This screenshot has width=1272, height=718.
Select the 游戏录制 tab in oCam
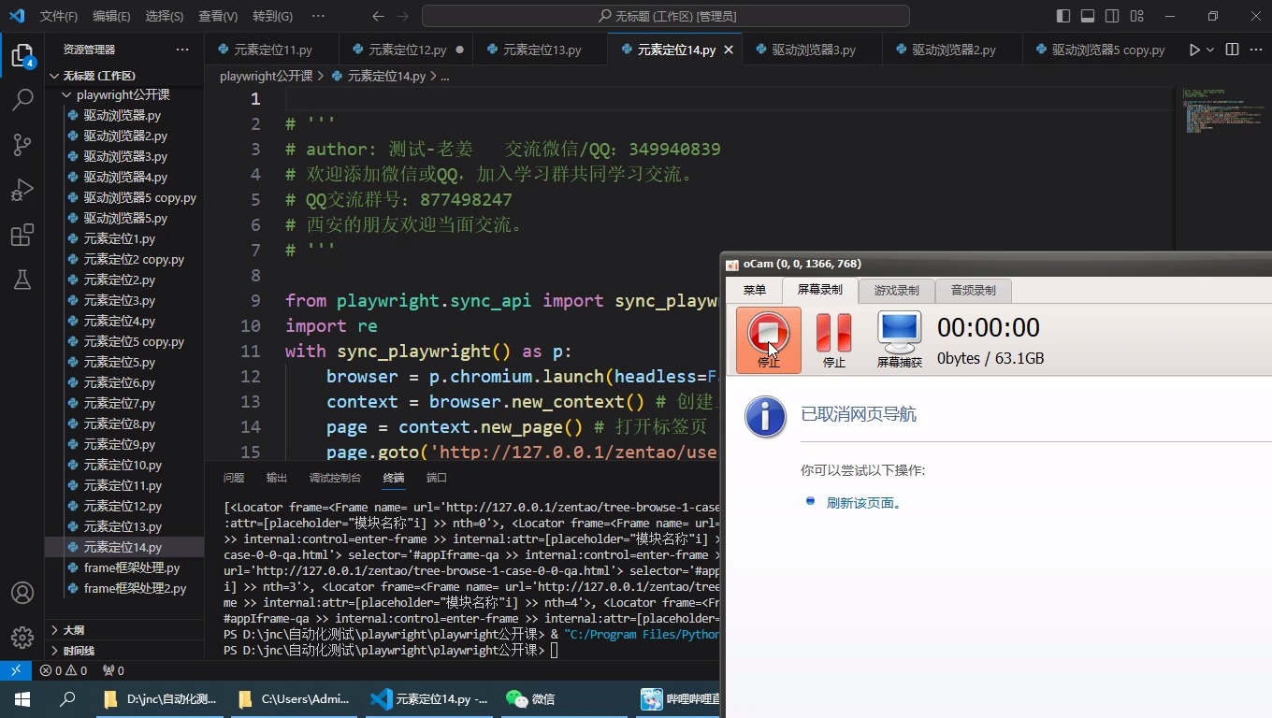[896, 290]
